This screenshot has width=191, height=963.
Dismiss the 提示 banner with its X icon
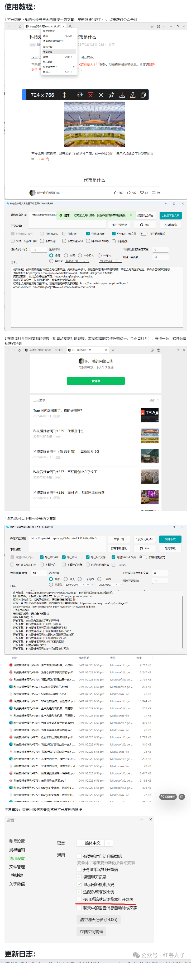131,215
